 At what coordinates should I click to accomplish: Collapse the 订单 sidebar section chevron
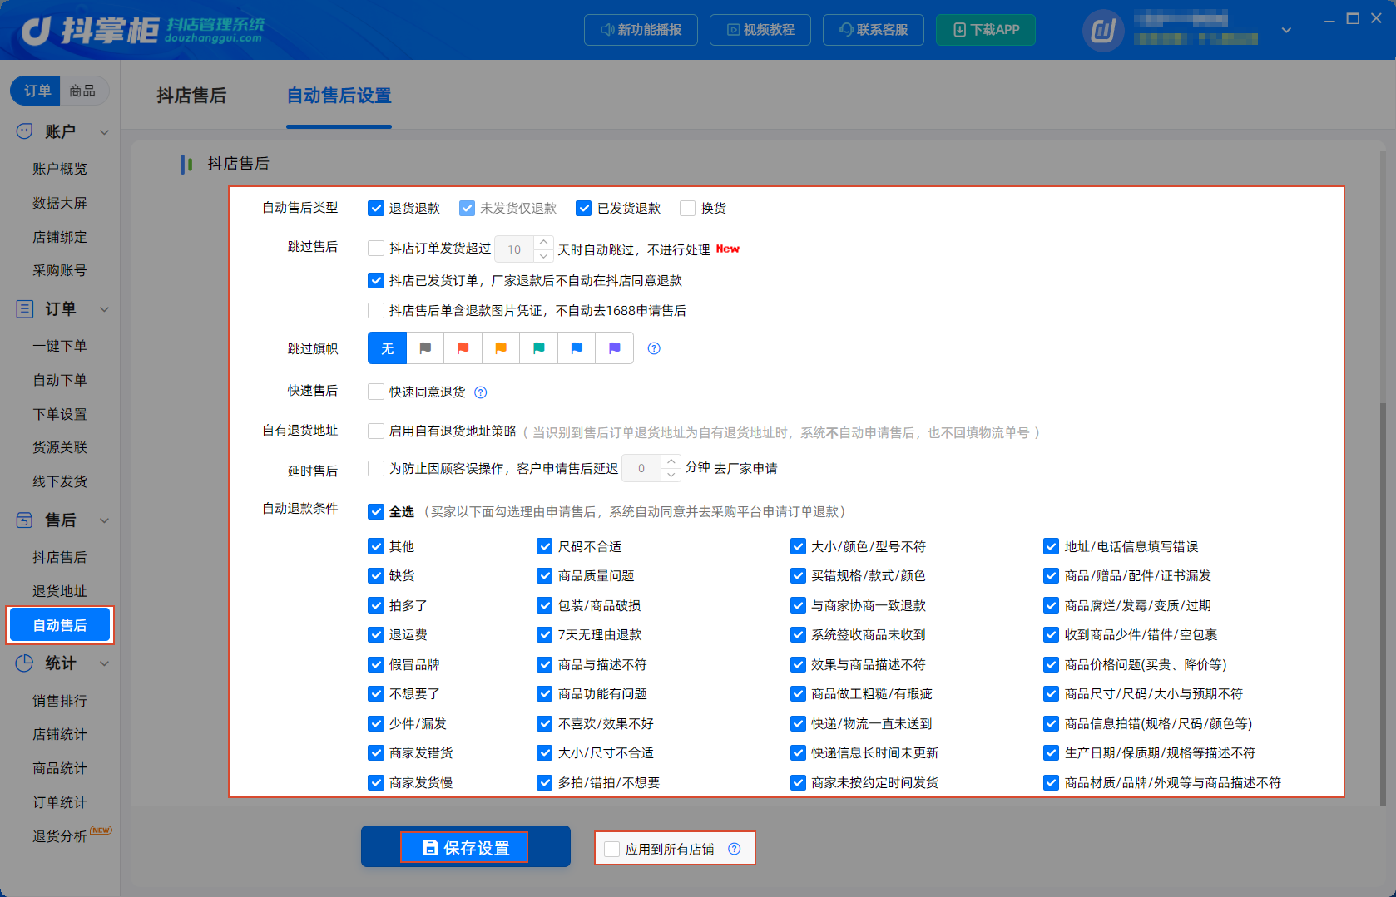point(105,309)
